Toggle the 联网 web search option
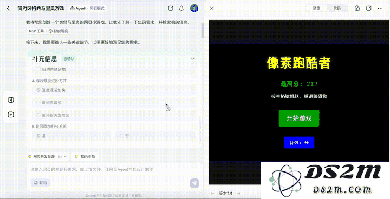390x199 pixels. (40, 183)
